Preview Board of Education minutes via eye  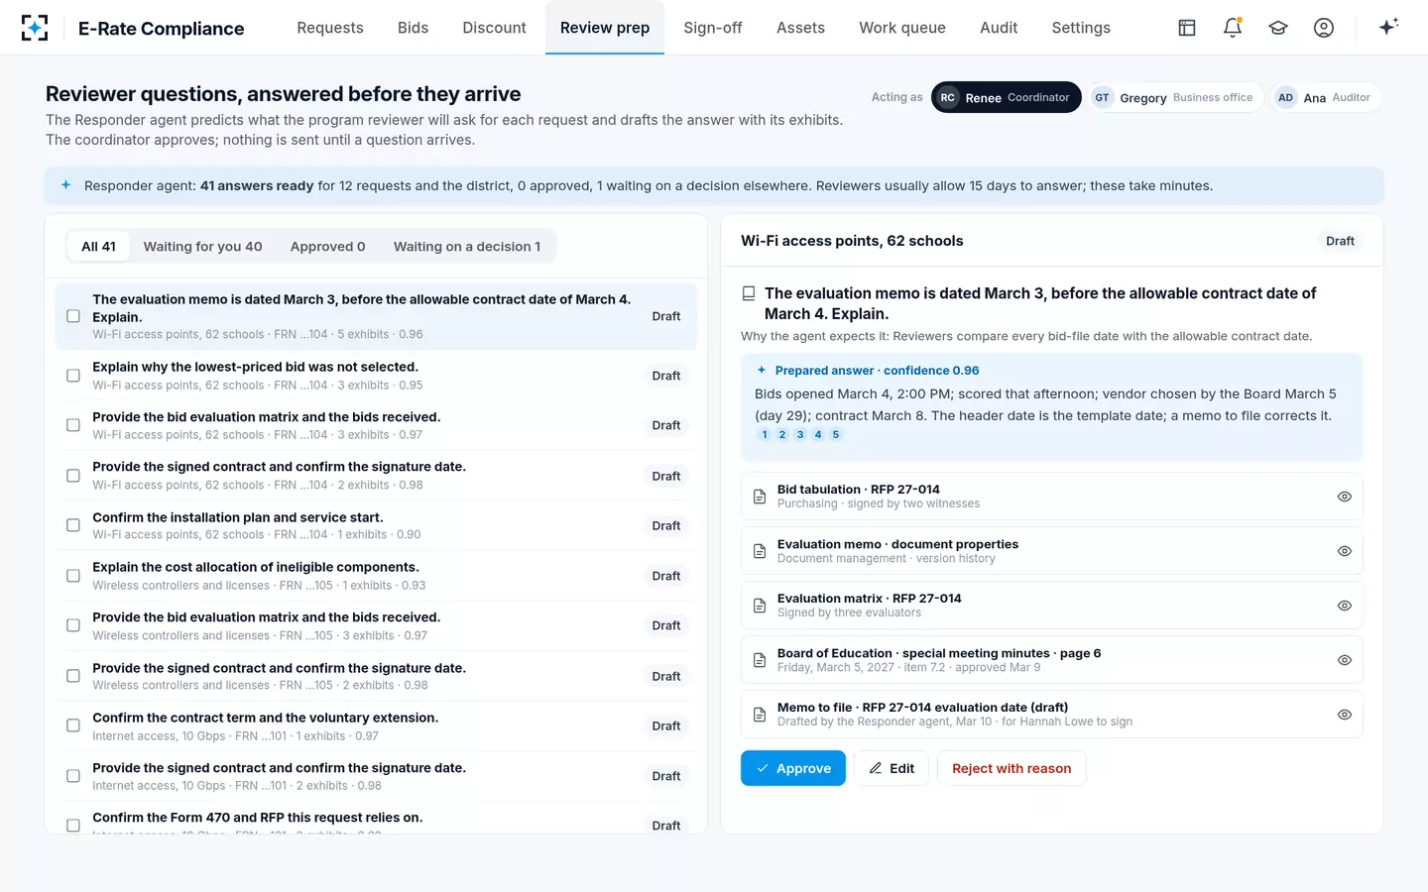(x=1345, y=660)
